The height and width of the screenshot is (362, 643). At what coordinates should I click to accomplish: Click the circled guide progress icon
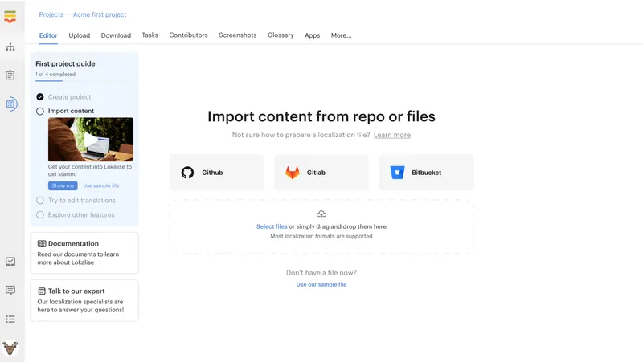coord(10,104)
